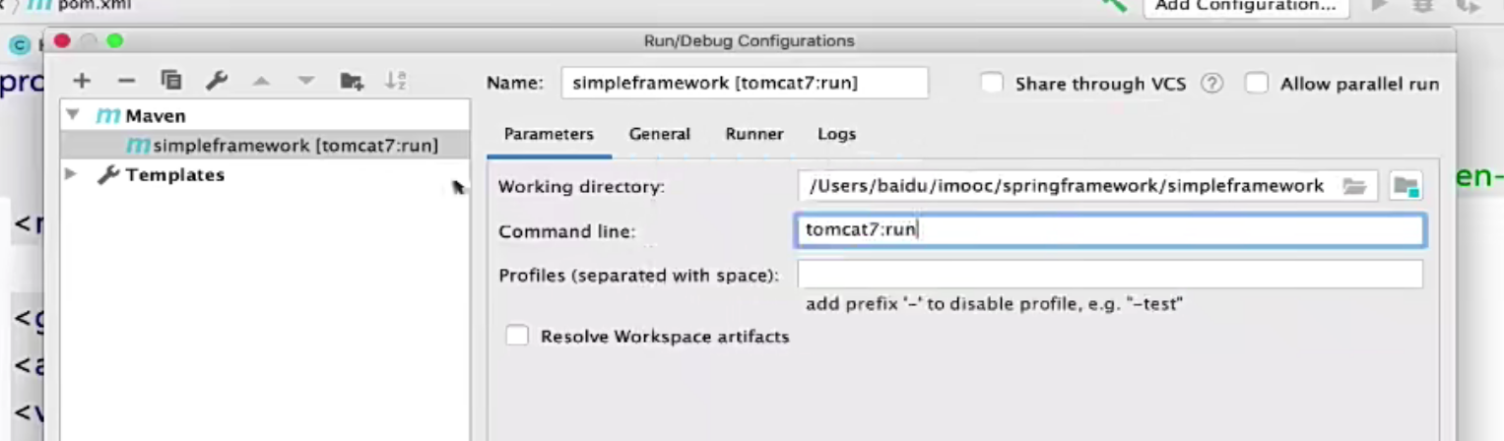
Task: Click the Profiles input field
Action: click(x=1109, y=275)
